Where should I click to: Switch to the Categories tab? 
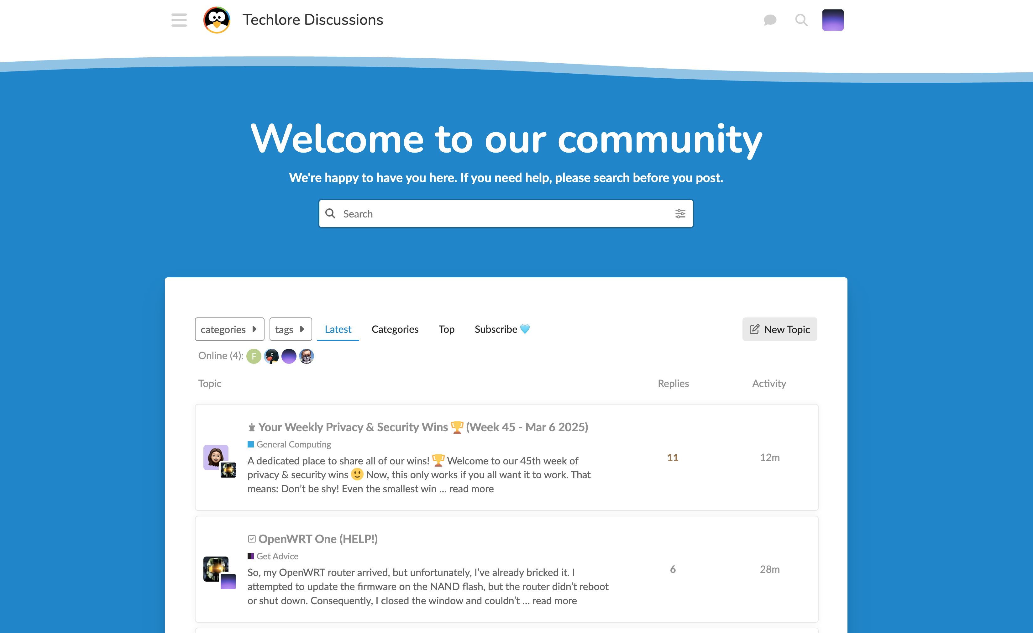click(x=395, y=329)
